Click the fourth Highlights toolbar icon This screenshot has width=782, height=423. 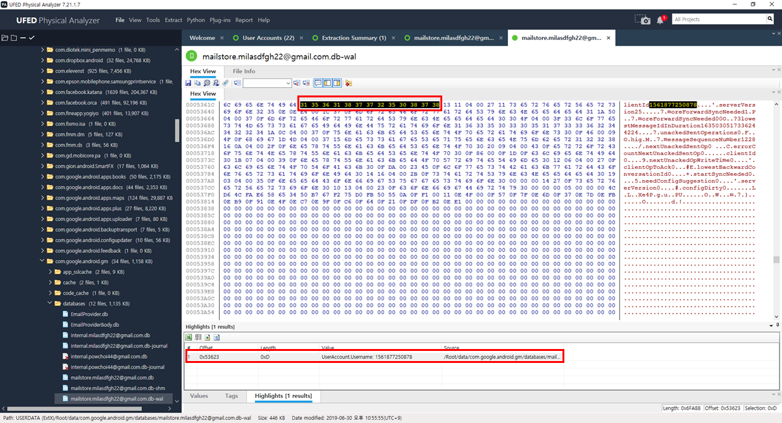[x=216, y=337]
